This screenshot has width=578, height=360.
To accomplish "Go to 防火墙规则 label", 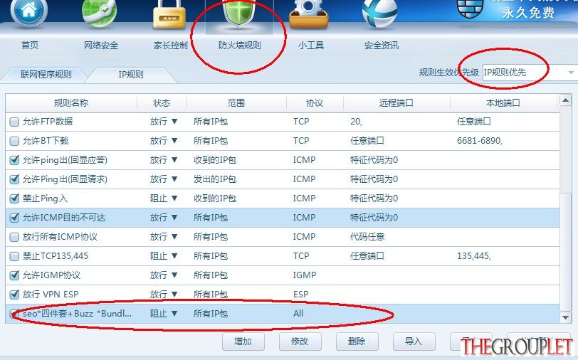I will pyautogui.click(x=240, y=46).
